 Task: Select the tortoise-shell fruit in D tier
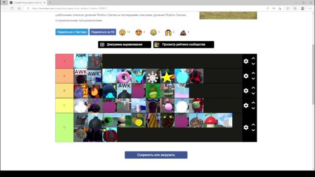(196, 120)
